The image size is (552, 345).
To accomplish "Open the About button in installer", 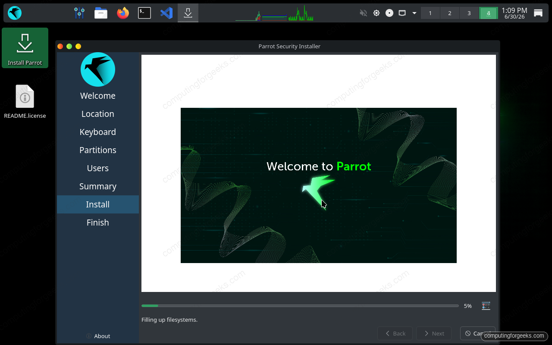I will [98, 336].
